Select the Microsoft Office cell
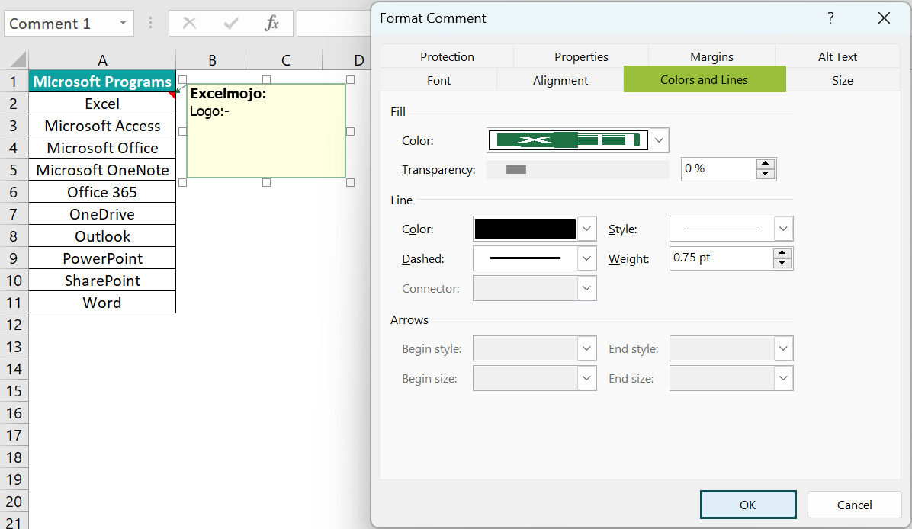The width and height of the screenshot is (912, 529). pyautogui.click(x=101, y=148)
